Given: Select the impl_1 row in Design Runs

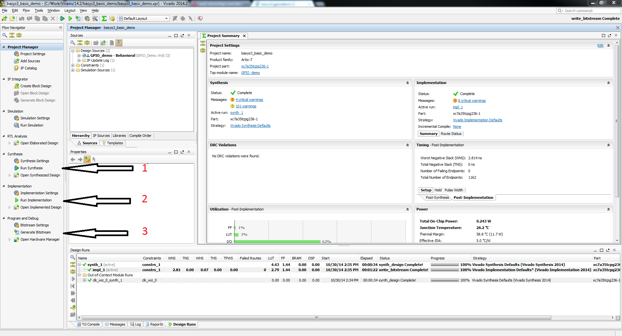Looking at the screenshot, I should (x=348, y=270).
